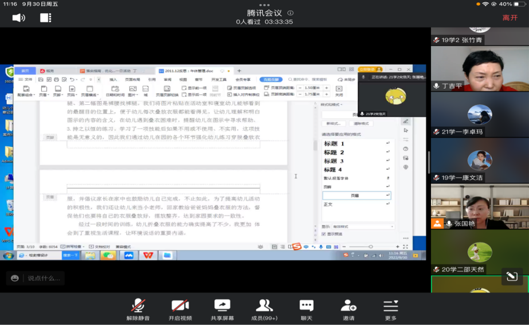Open the chat panel (聊天)
Viewport: 529px width, 325px height.
[x=307, y=309]
